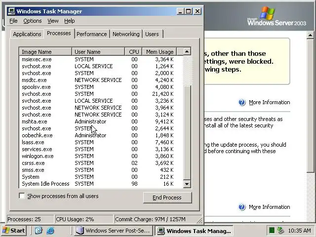316x237 pixels.
Task: Click the background window's scroll up arrow
Action: click(x=311, y=35)
